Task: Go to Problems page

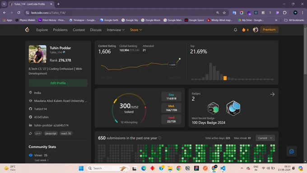Action: click(60, 30)
